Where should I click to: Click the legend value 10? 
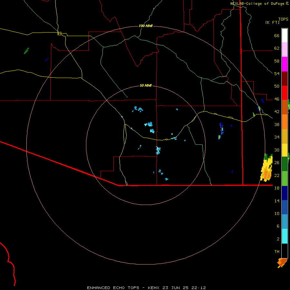(x=277, y=213)
